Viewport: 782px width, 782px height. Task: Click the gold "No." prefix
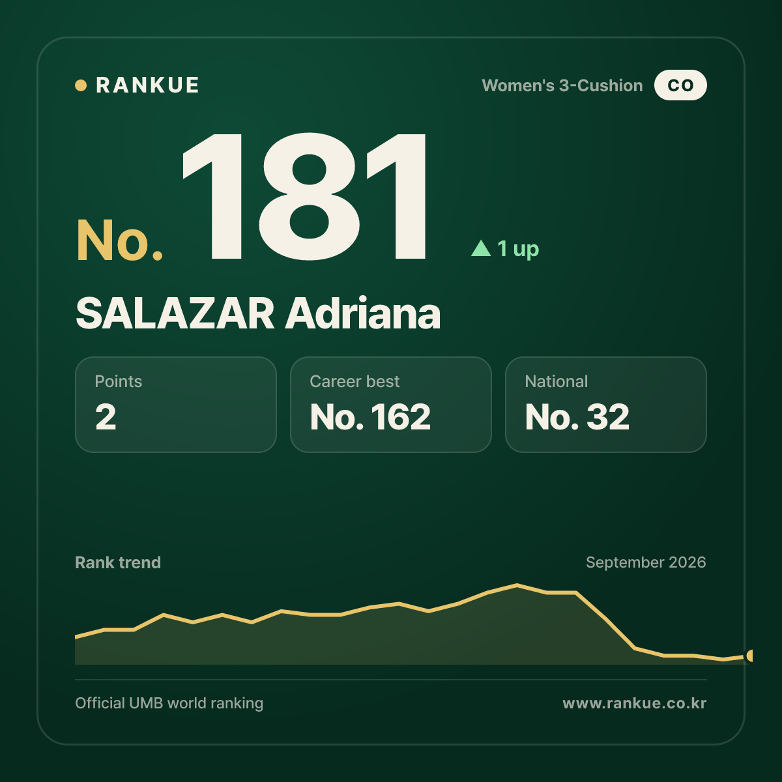pyautogui.click(x=120, y=240)
